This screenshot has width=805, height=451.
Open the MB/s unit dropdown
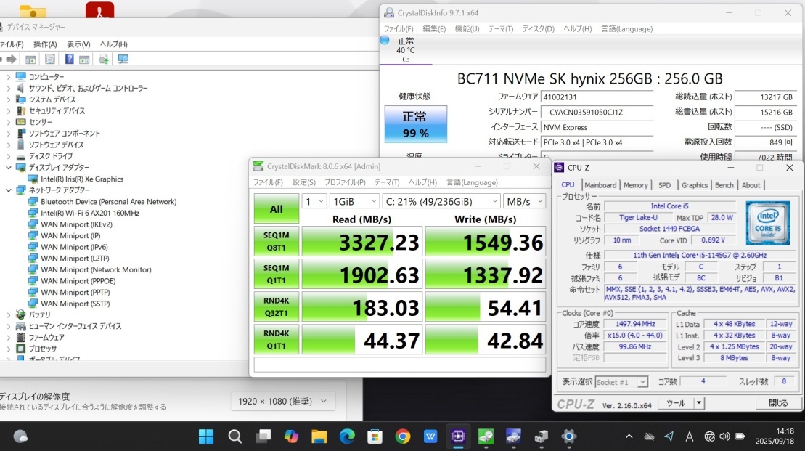point(525,201)
